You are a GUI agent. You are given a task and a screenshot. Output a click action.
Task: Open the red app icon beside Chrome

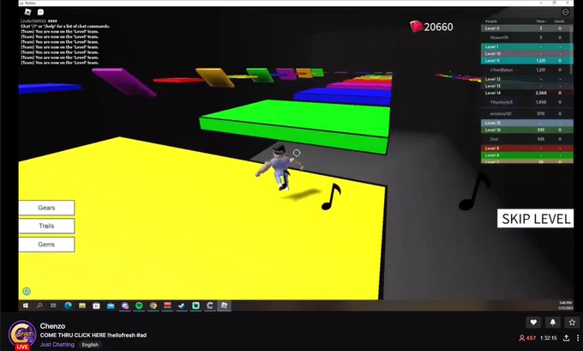[167, 306]
